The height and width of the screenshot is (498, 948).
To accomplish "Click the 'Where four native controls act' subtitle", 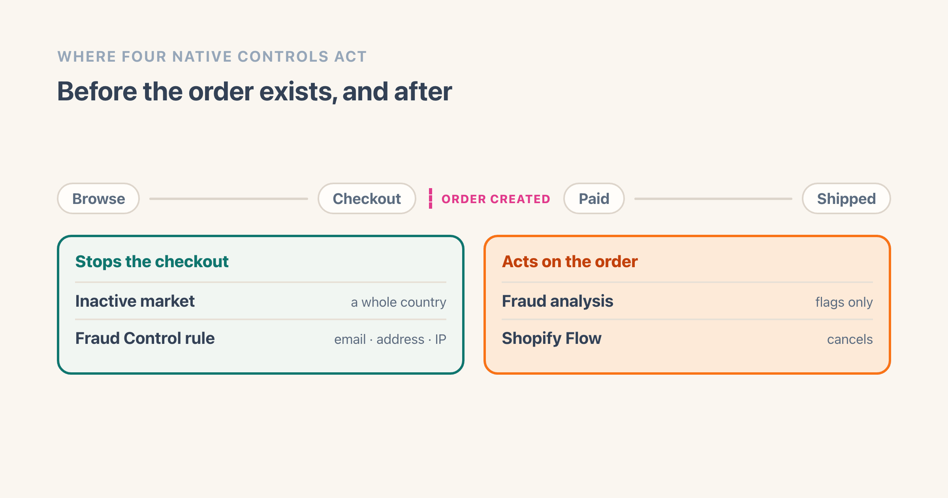I will (x=212, y=57).
